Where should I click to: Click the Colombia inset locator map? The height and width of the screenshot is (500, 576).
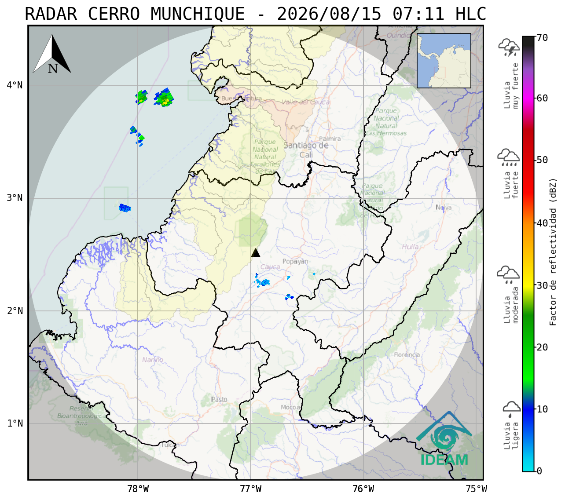click(x=444, y=61)
